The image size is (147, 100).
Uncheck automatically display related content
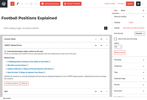tap(5, 51)
